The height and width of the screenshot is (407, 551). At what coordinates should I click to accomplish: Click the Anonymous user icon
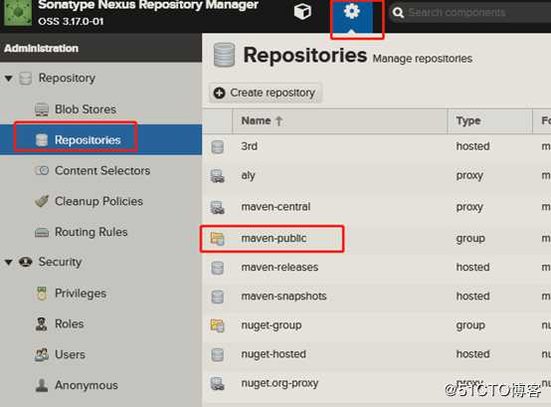(42, 385)
